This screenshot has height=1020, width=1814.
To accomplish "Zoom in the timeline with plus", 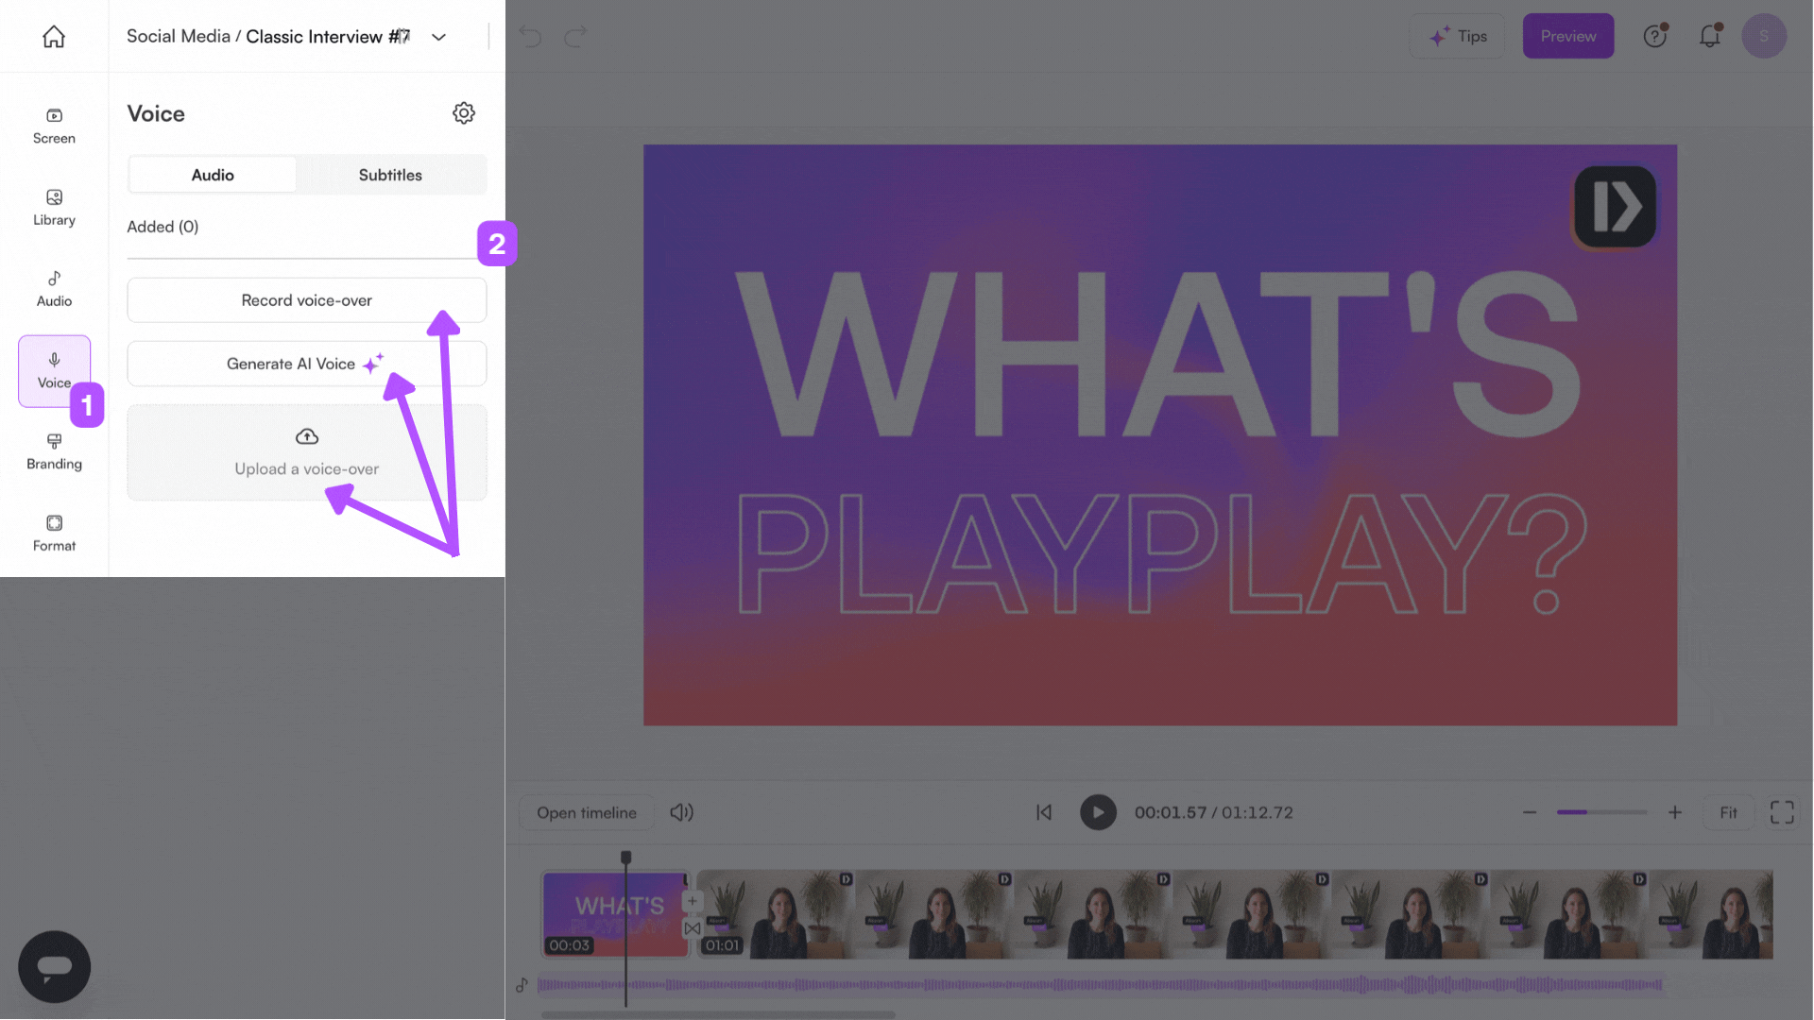I will [1675, 812].
